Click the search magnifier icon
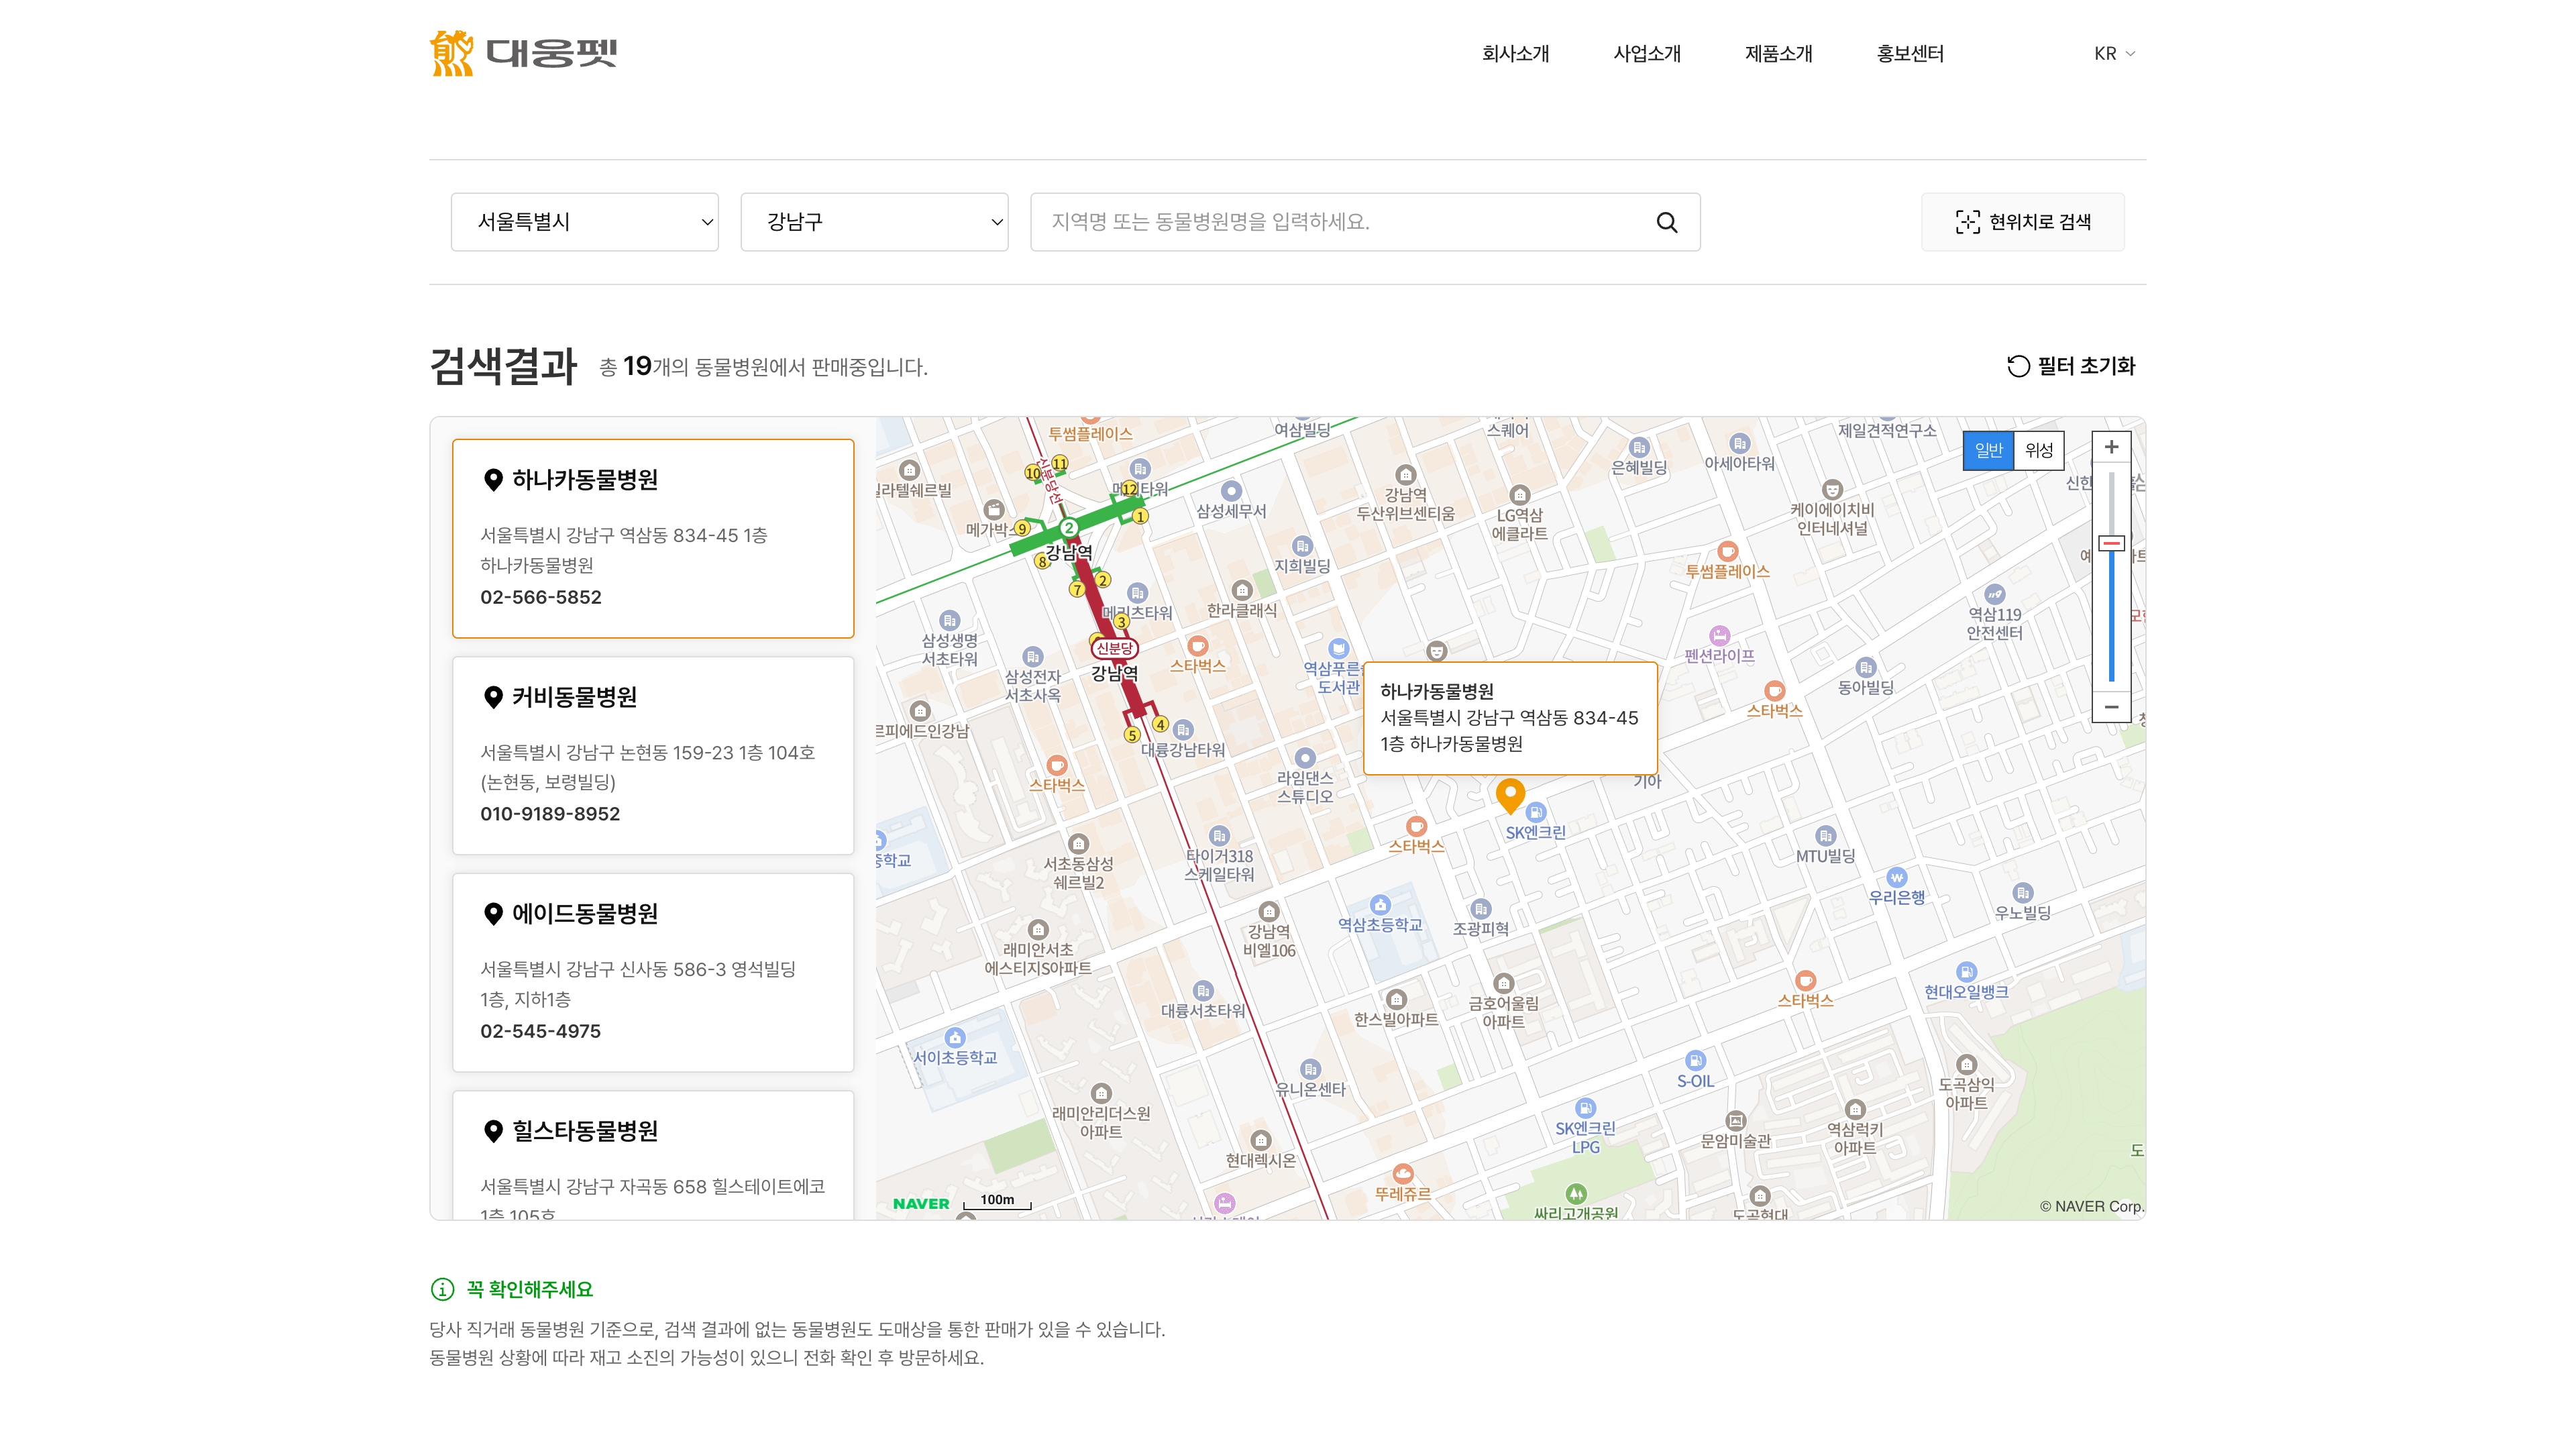The height and width of the screenshot is (1449, 2576). (1666, 222)
